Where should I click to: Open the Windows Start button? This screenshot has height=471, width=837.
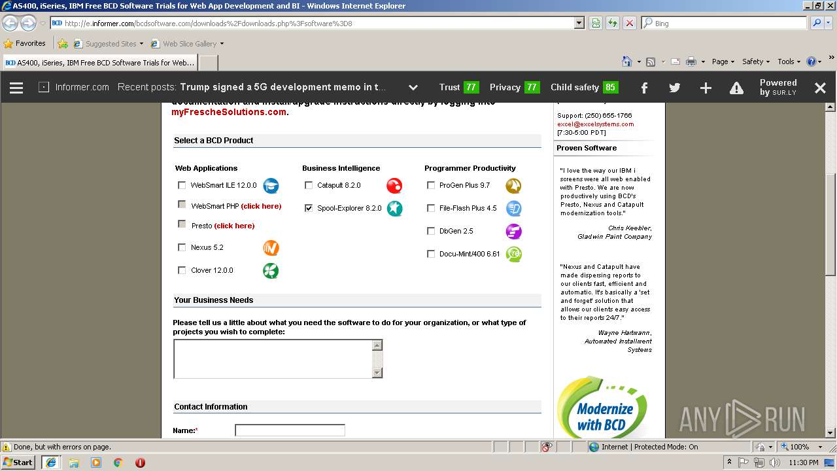pos(18,462)
